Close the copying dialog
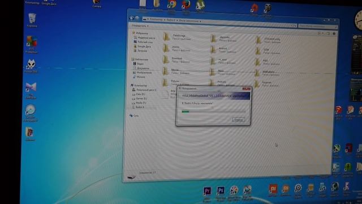 [246, 89]
